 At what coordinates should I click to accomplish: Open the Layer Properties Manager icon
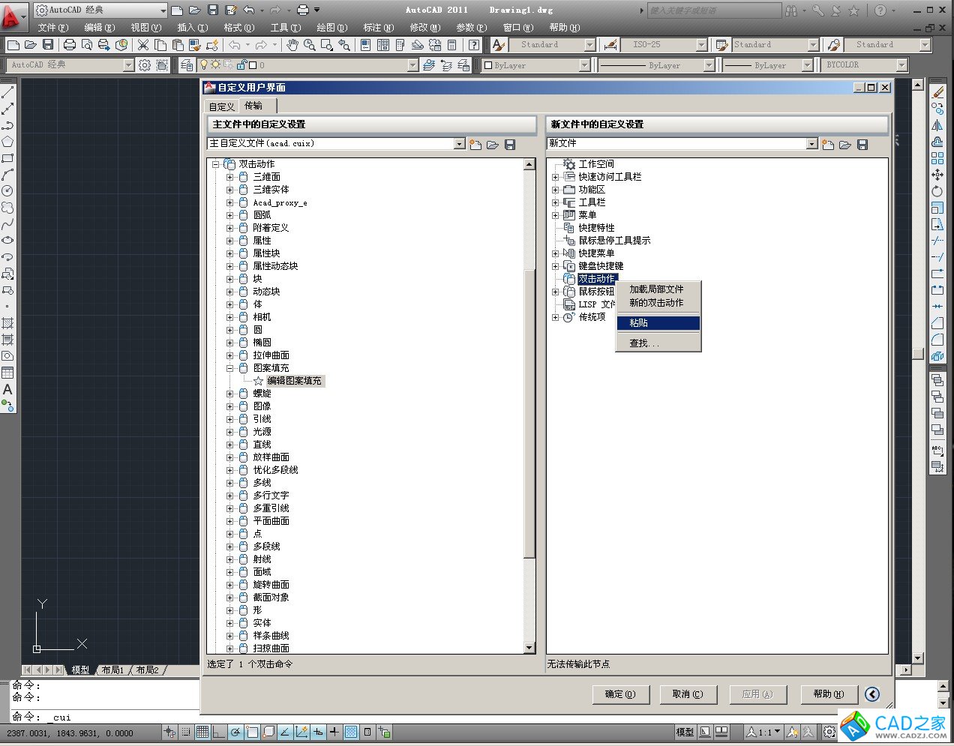[x=187, y=65]
